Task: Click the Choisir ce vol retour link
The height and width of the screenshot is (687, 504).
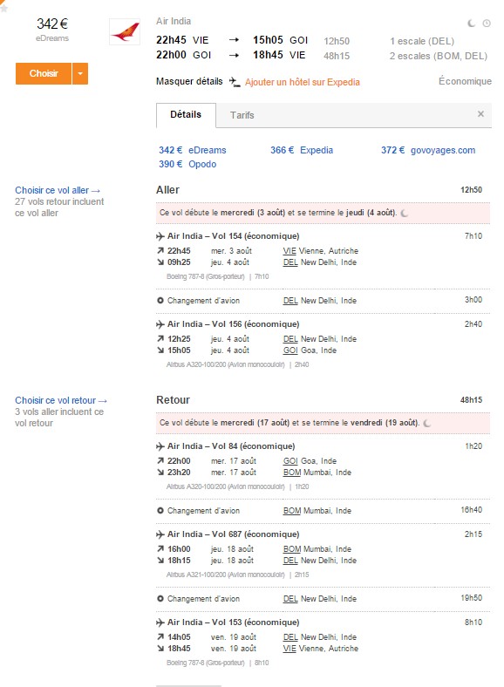Action: click(61, 400)
